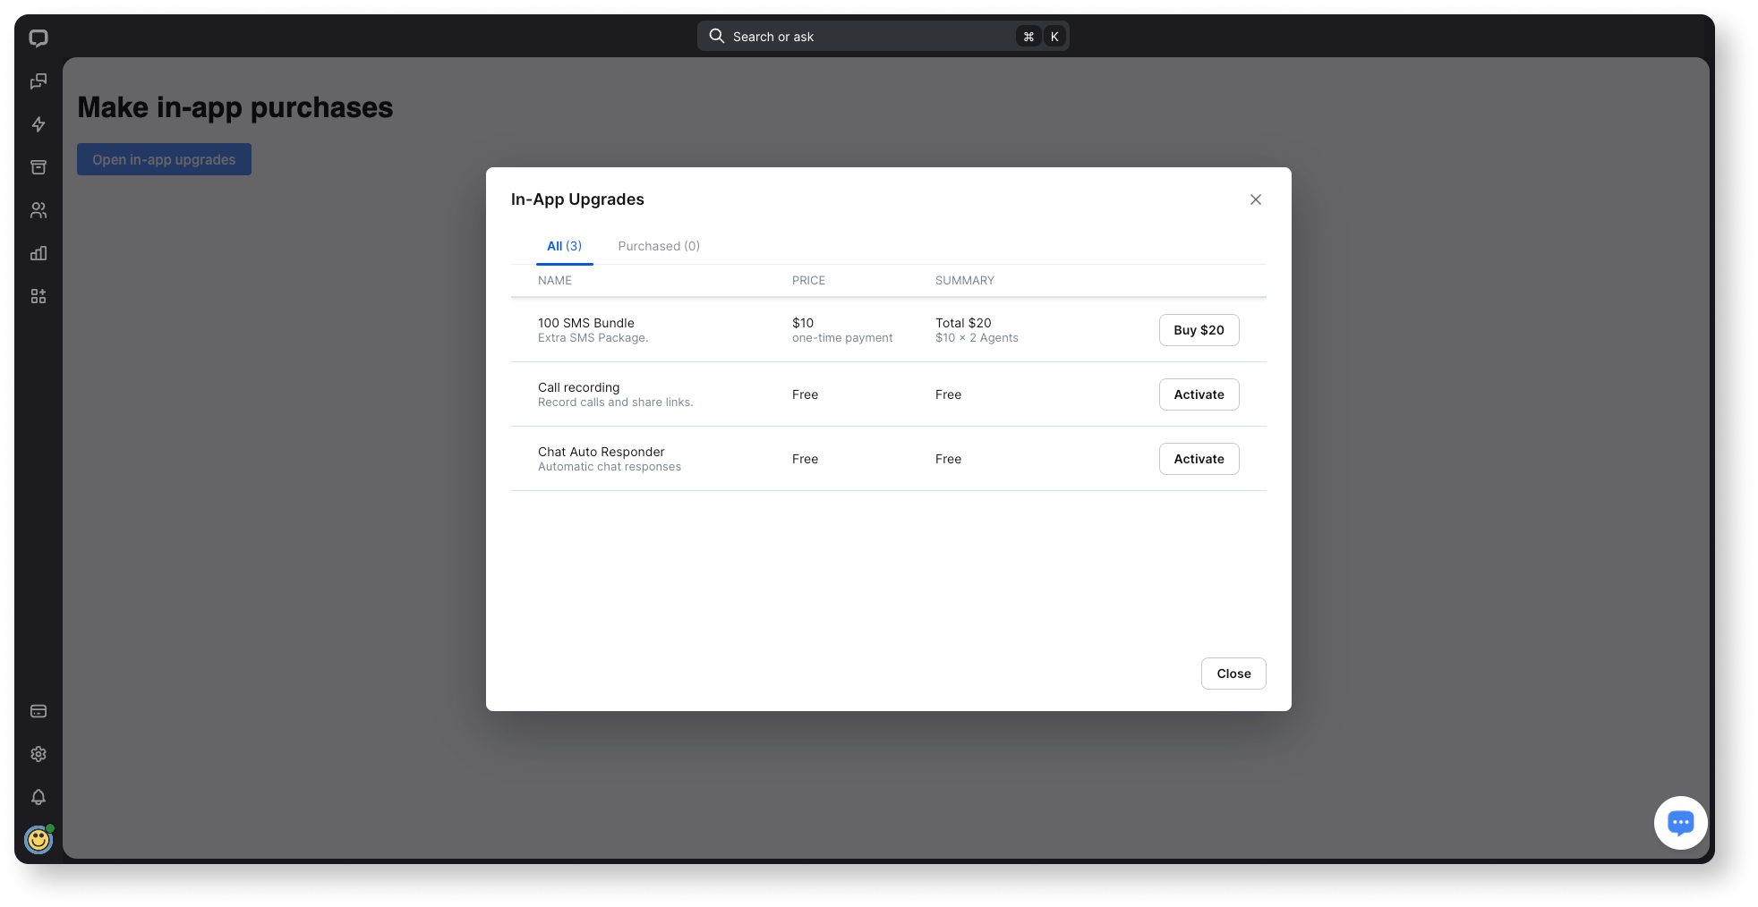Open the Archives section
Image resolution: width=1758 pixels, height=907 pixels.
[x=38, y=166]
